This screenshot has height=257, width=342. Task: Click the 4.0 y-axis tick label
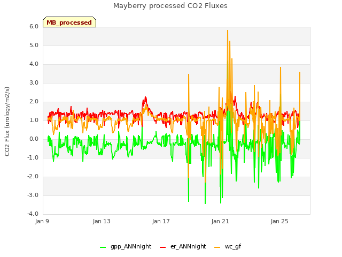click(34, 64)
